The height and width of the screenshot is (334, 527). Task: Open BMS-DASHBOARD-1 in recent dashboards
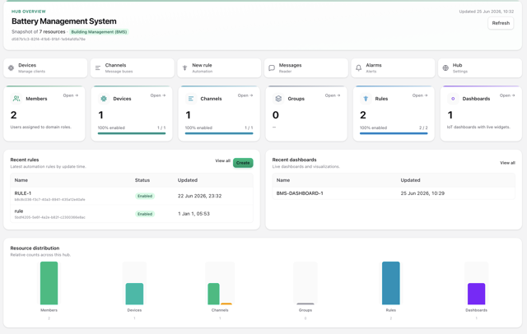click(394, 193)
